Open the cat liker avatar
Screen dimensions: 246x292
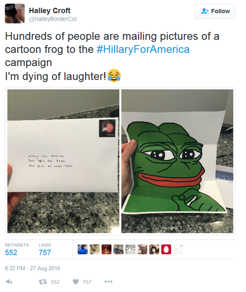pos(142,249)
